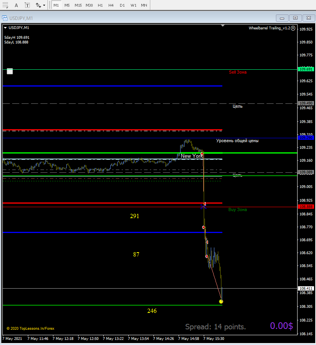Click the chart shift triangle marker
The height and width of the screenshot is (345, 316).
pyautogui.click(x=223, y=26)
